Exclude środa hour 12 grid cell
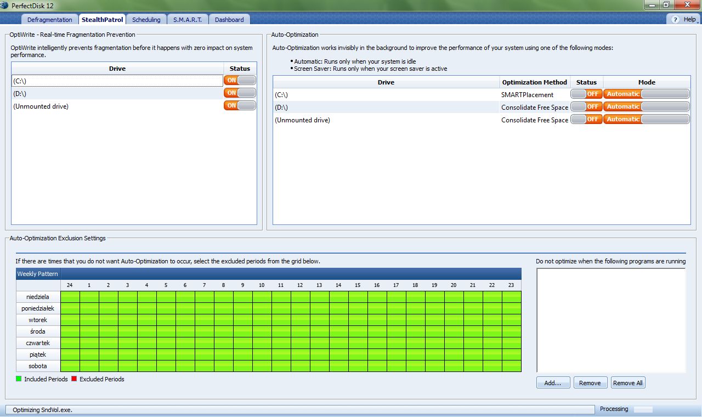The width and height of the screenshot is (702, 417). [300, 331]
